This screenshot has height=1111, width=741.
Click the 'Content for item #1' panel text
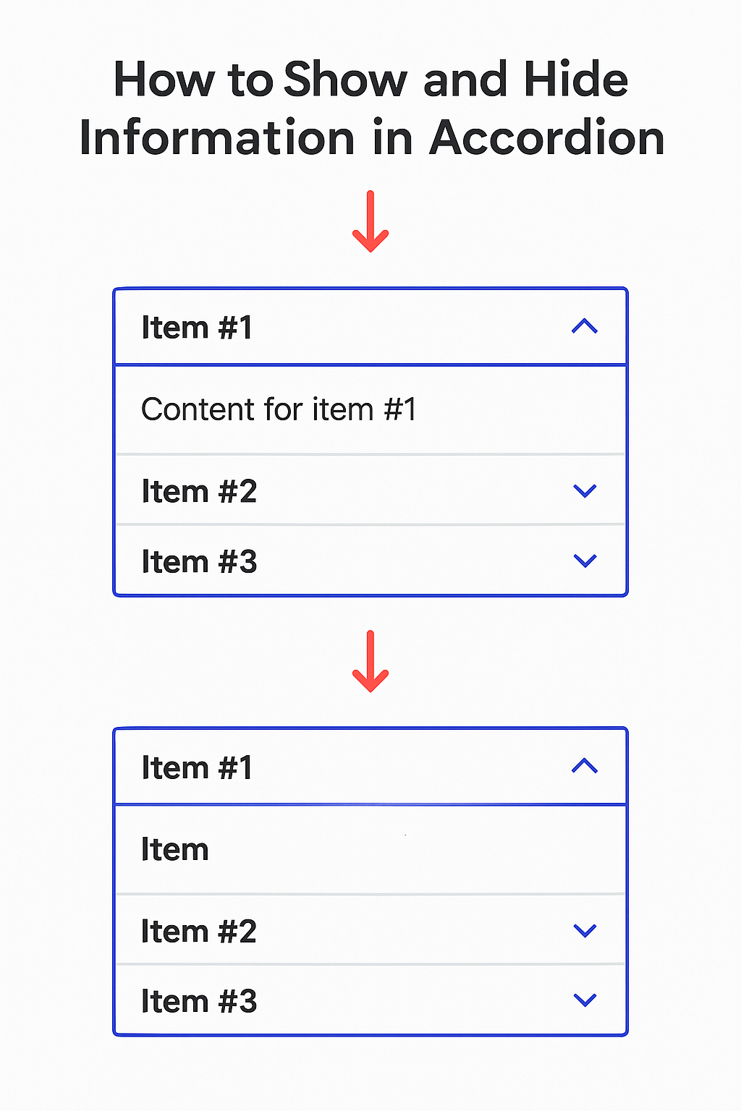279,409
